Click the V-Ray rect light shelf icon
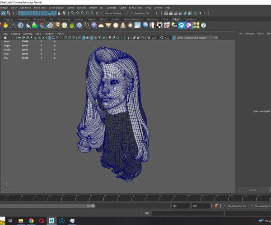This screenshot has height=225, width=271. pyautogui.click(x=108, y=25)
